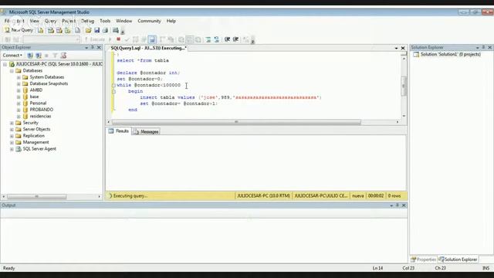Open the Community menu
494x278 pixels.
(149, 21)
